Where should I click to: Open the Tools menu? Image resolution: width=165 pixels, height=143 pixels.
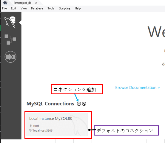(x=51, y=8)
